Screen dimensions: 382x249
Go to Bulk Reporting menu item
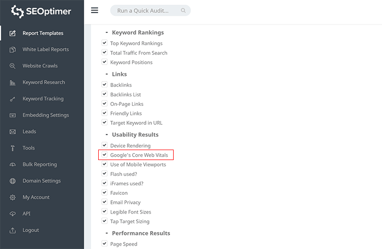(39, 165)
